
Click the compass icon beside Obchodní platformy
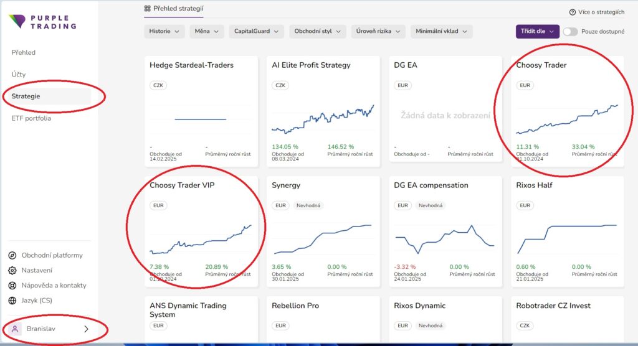(12, 255)
